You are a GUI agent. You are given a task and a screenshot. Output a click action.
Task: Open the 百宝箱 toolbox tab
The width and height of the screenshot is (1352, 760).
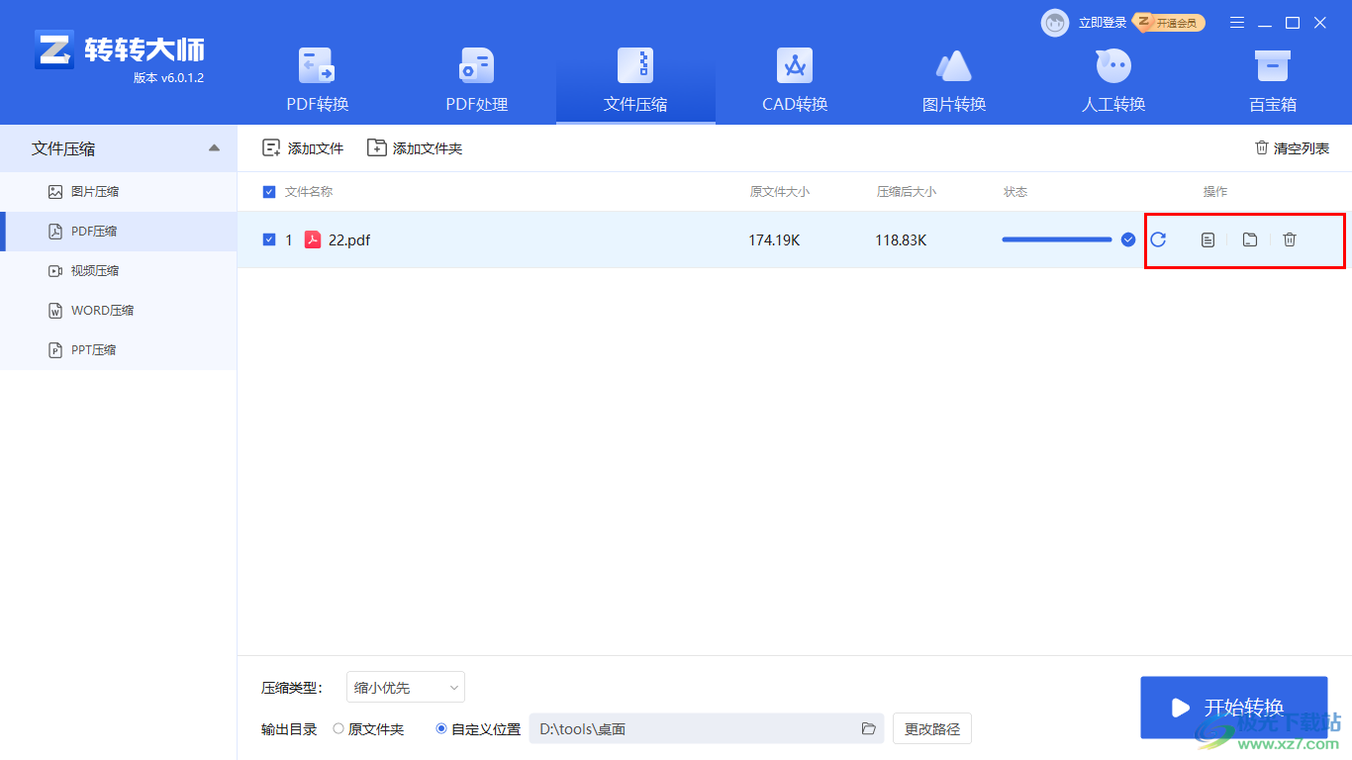tap(1273, 80)
